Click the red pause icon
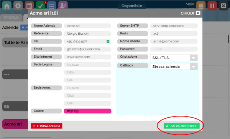This screenshot has width=230, height=139. click(x=212, y=6)
